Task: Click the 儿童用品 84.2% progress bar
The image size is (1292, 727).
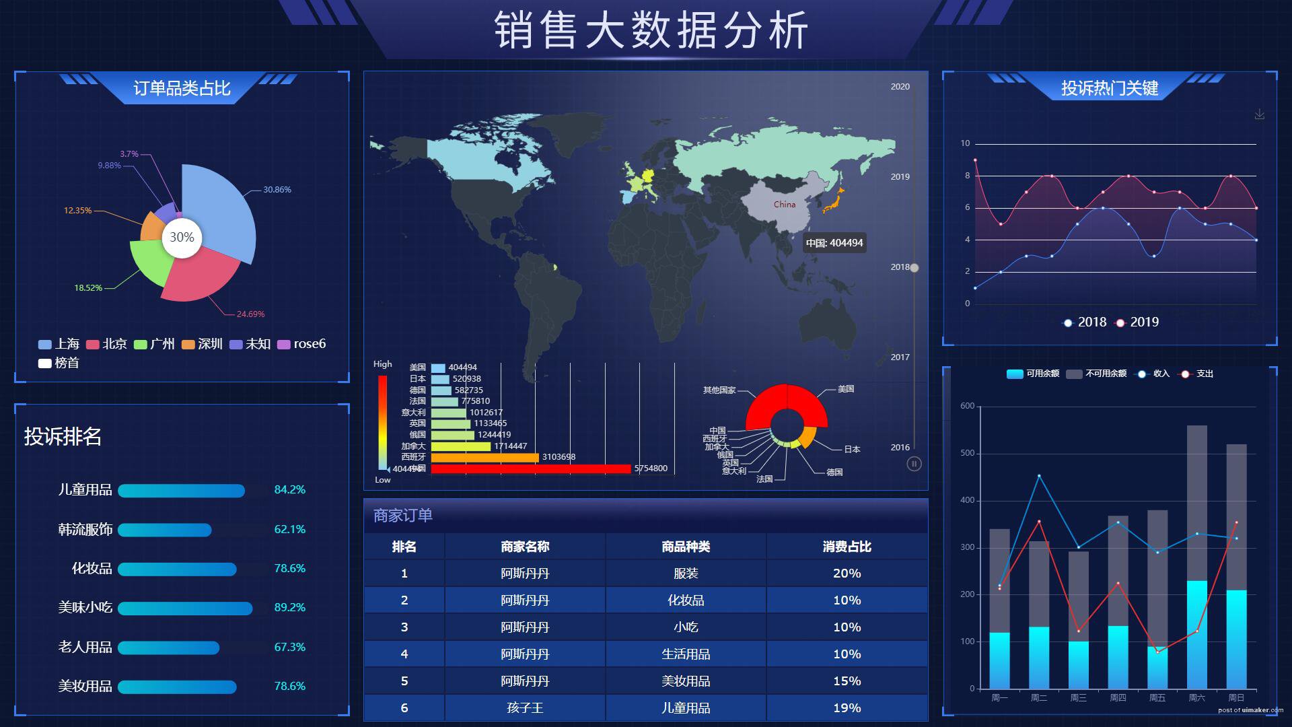Action: [181, 491]
